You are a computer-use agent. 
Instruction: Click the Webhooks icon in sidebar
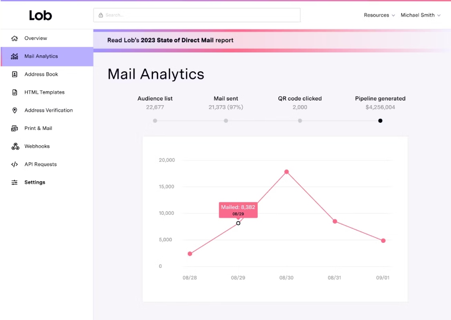pyautogui.click(x=15, y=146)
